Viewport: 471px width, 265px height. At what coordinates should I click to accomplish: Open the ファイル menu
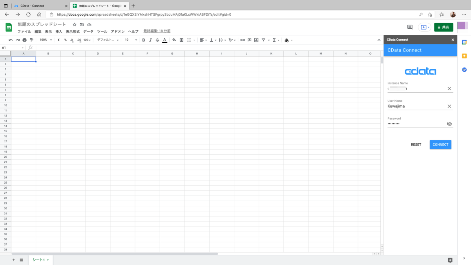pos(24,31)
